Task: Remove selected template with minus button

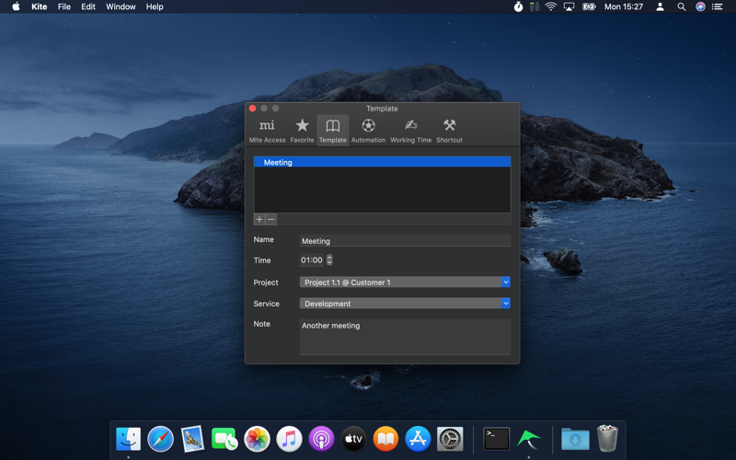Action: (270, 220)
